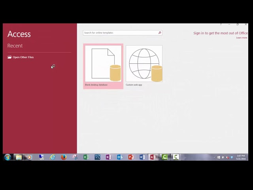Click the magnifier search icon
Viewport: 253px width, 190px height.
[x=160, y=32]
